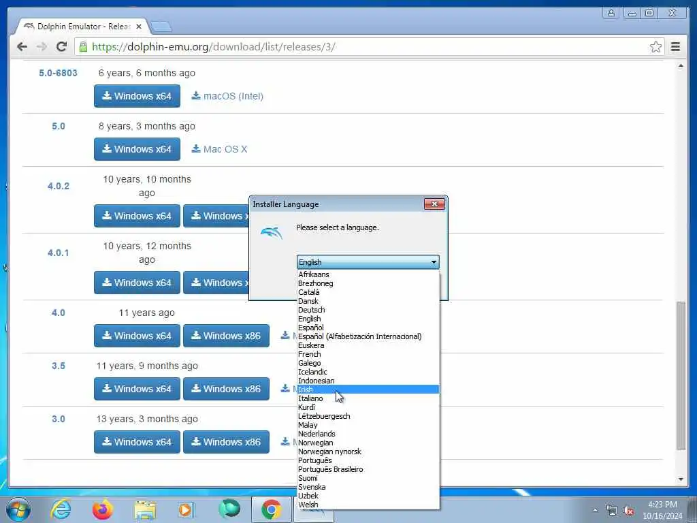Go back using the browser back arrow
The image size is (697, 523).
(x=22, y=47)
